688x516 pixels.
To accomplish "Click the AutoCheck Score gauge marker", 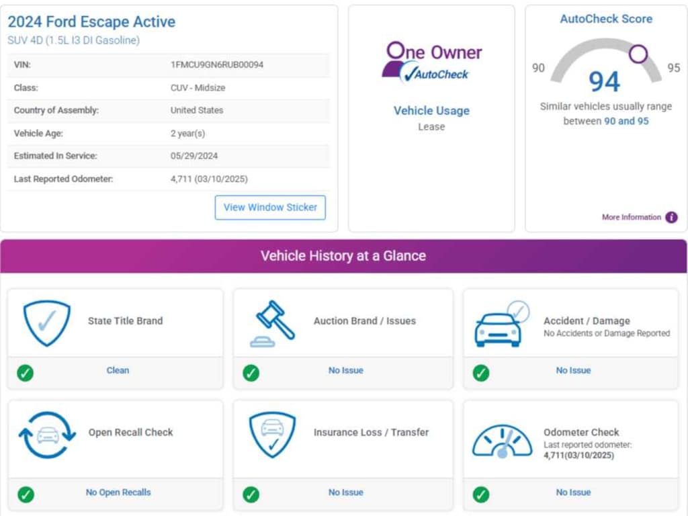I will click(x=638, y=53).
